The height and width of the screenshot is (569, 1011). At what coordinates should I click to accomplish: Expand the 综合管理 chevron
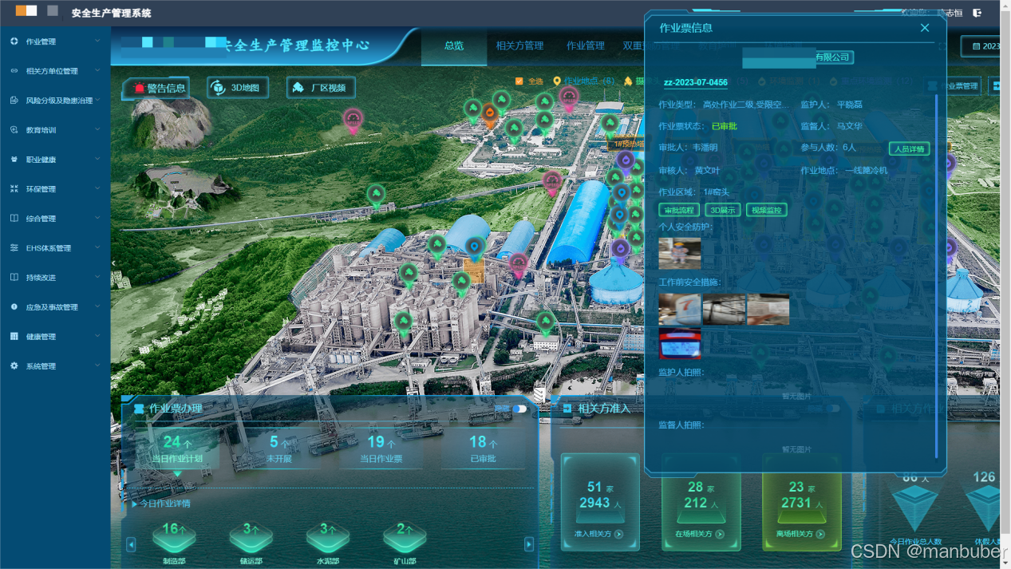[97, 218]
